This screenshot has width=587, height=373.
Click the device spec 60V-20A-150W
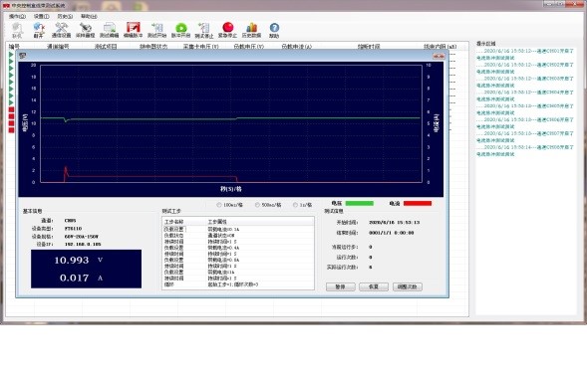(x=81, y=236)
